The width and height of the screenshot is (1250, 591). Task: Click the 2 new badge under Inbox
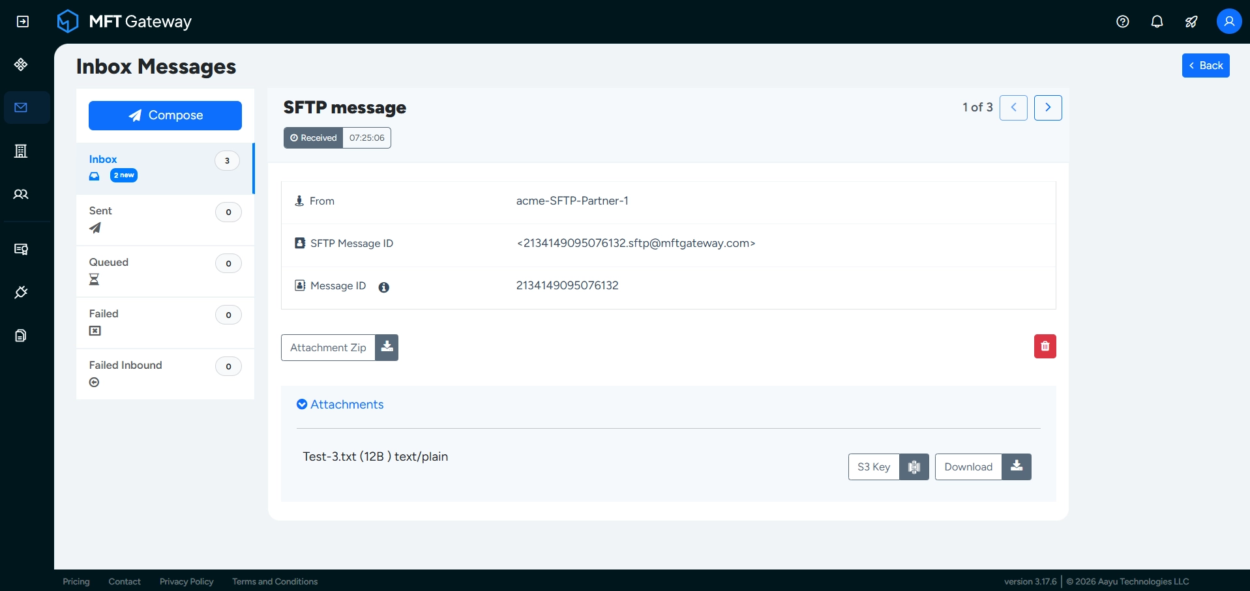(x=124, y=175)
